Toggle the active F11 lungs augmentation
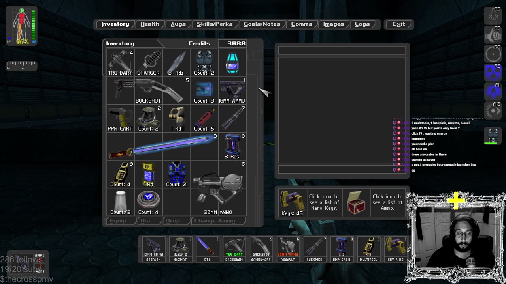This screenshot has height=284, width=506. coord(493,92)
